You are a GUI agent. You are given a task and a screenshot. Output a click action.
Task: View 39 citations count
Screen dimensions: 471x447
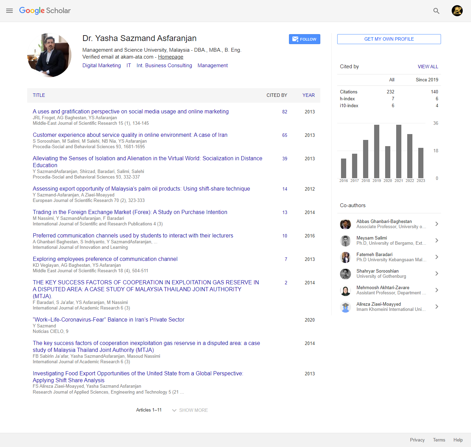[x=285, y=159]
